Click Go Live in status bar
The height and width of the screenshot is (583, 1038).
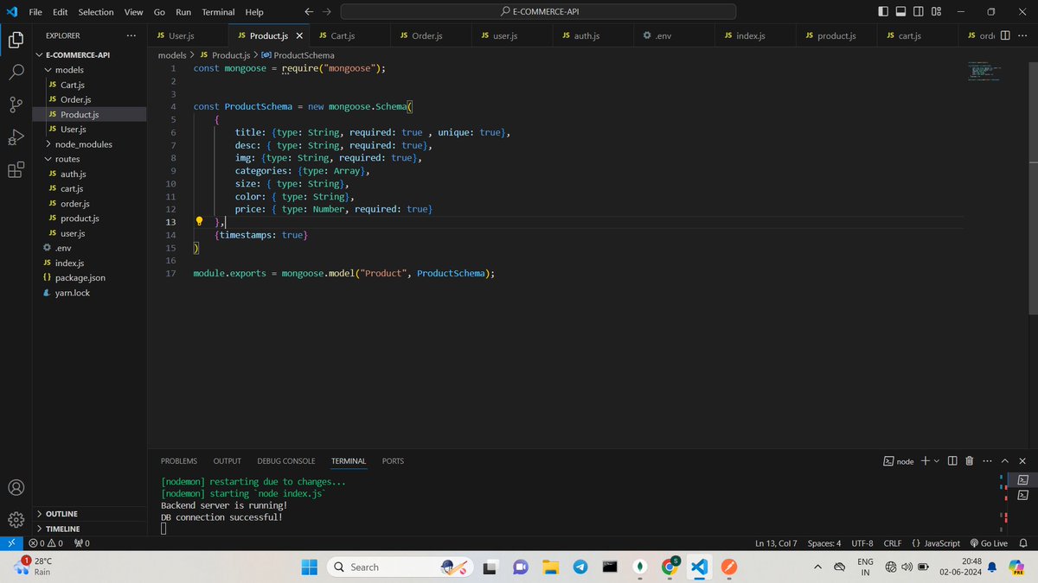[x=989, y=543]
